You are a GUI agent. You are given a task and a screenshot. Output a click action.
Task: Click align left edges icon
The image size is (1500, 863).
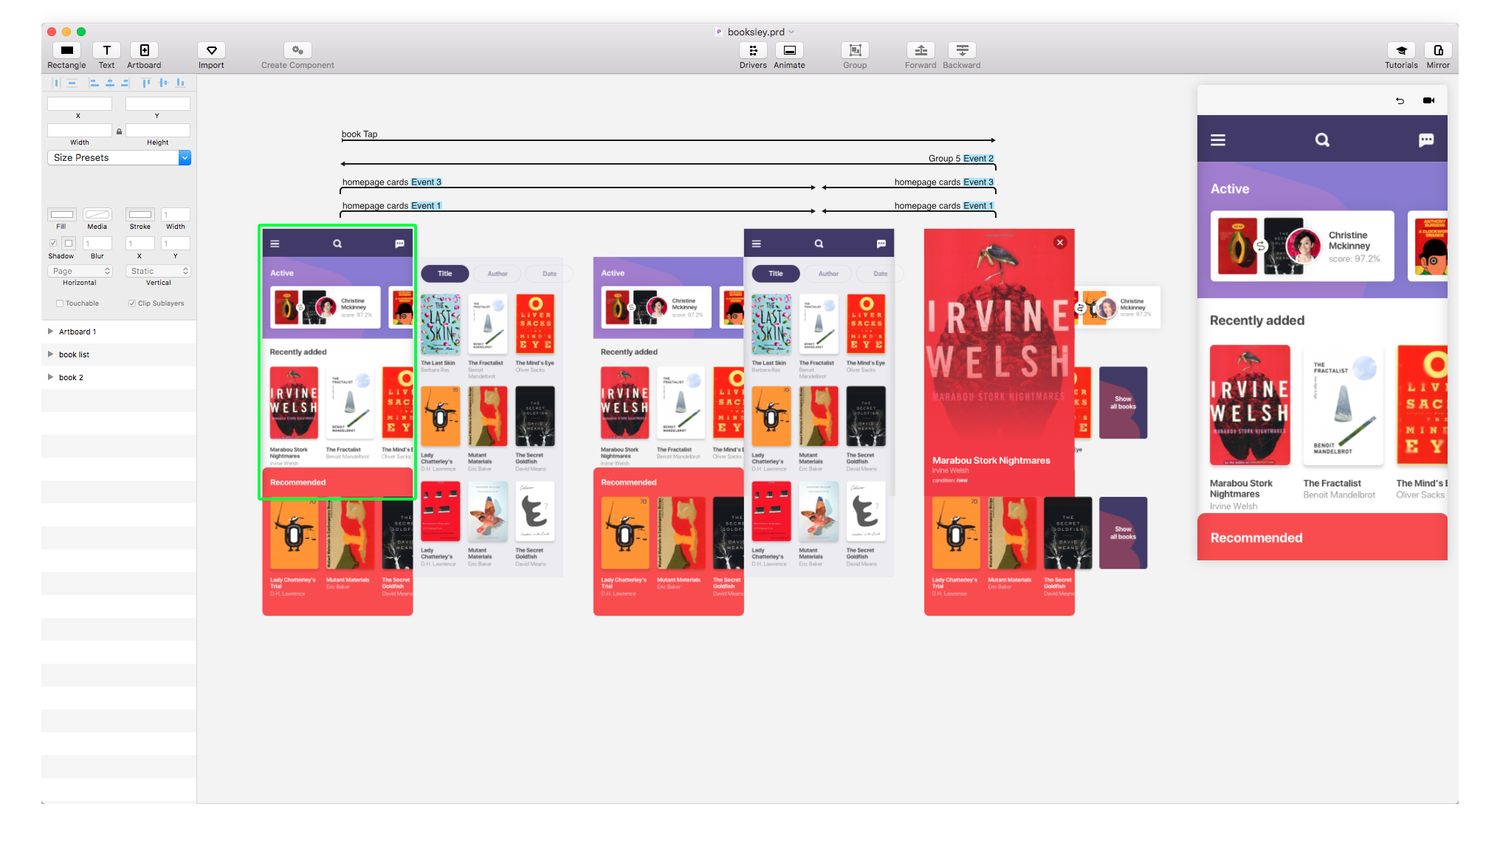coord(94,83)
